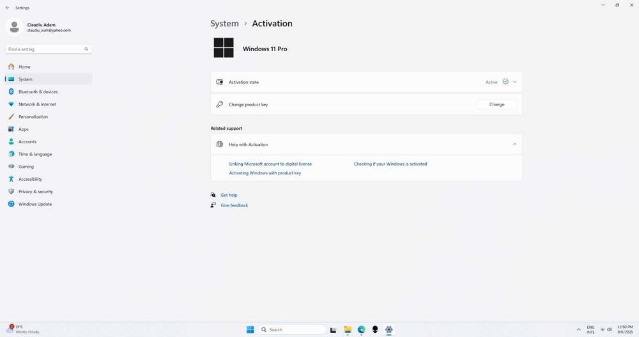
Task: Open Linking Microsoft account to digital license
Action: [270, 164]
